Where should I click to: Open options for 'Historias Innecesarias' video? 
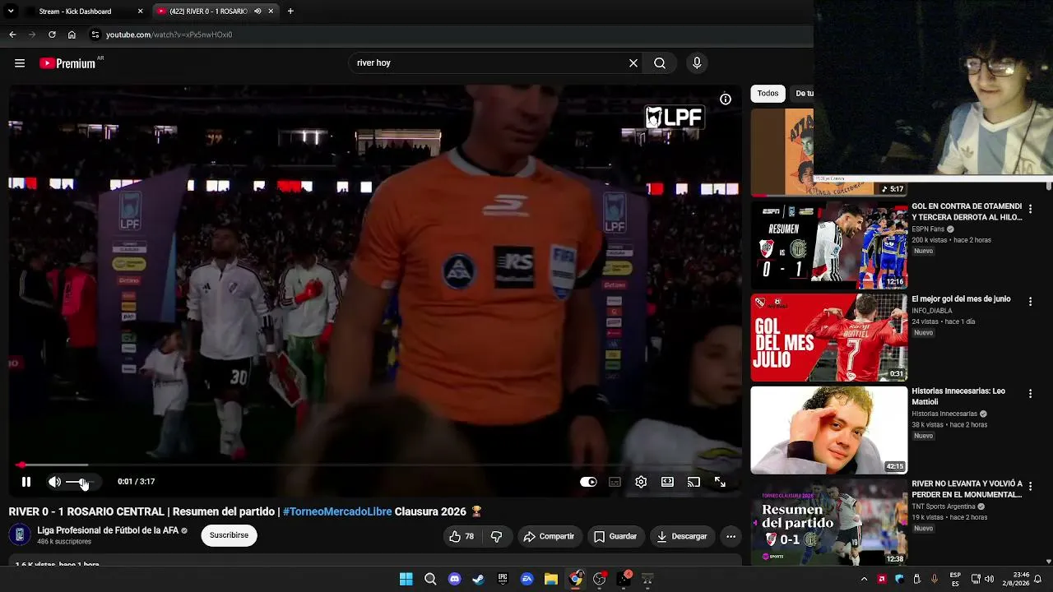pyautogui.click(x=1030, y=395)
